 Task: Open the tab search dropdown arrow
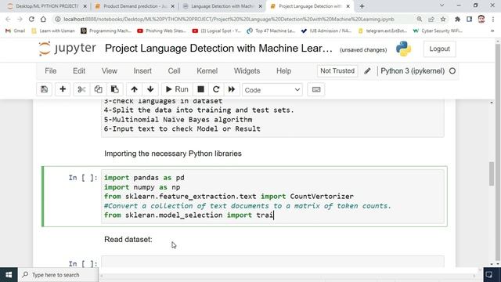[442, 5]
